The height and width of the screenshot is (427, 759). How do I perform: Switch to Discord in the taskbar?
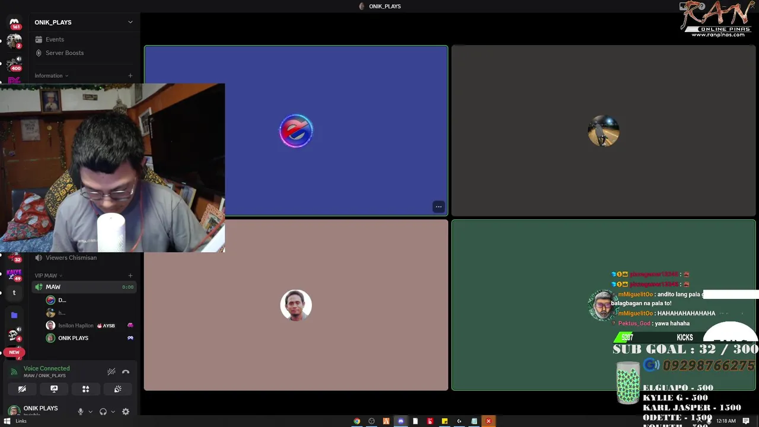point(401,421)
